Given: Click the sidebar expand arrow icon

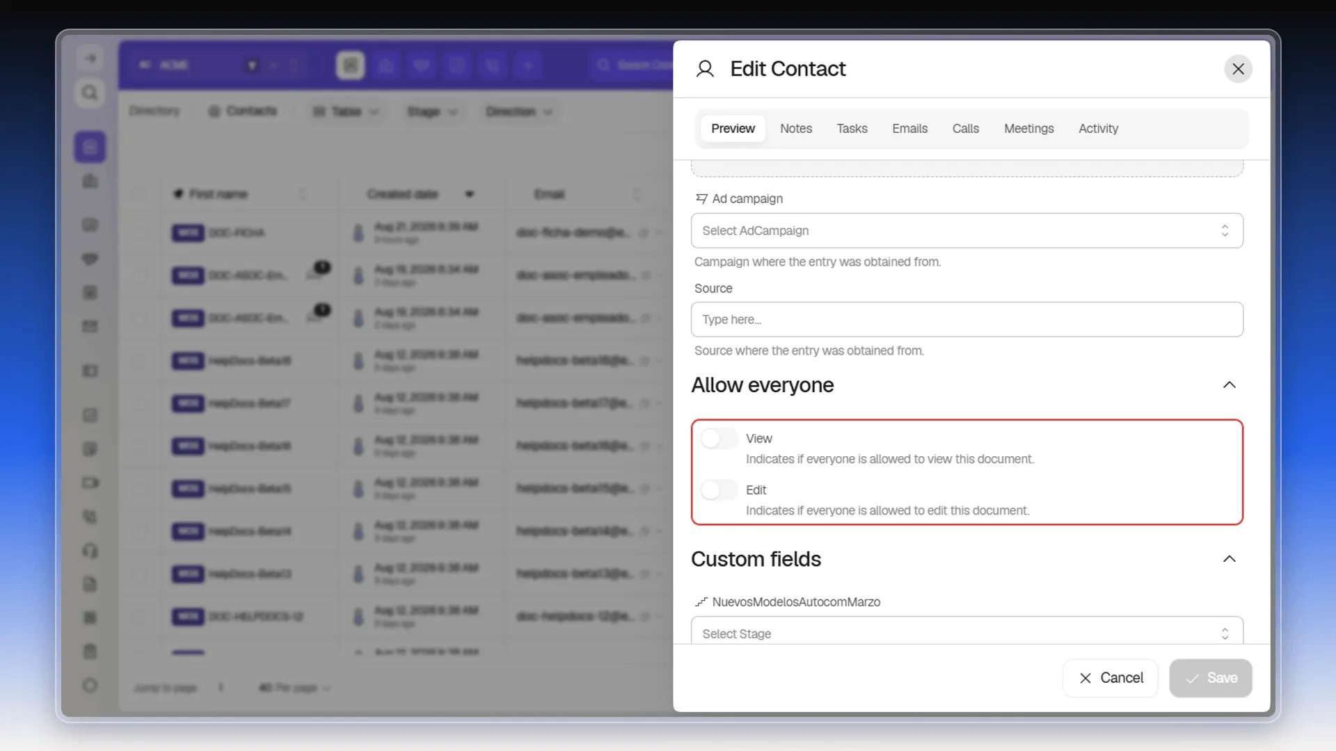Looking at the screenshot, I should click(90, 58).
